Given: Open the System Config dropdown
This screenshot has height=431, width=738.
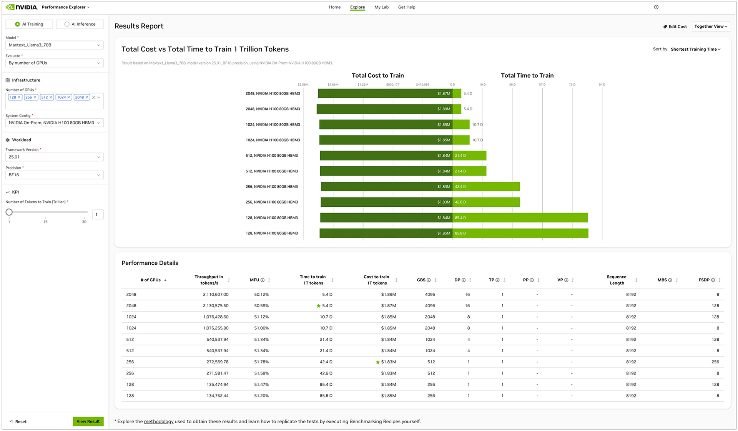Looking at the screenshot, I should [x=55, y=123].
